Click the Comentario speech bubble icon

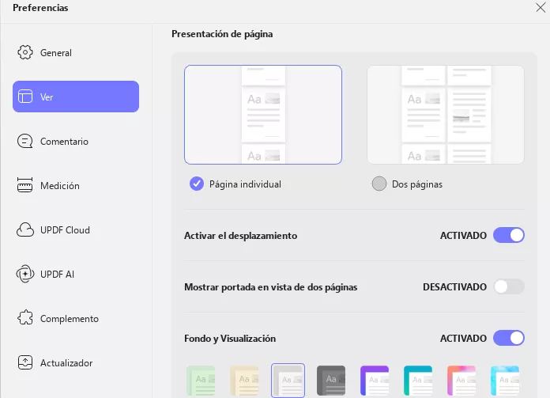25,141
